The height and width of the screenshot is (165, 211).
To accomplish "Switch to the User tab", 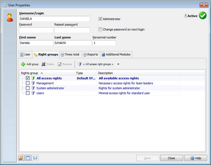I will click(25, 55).
